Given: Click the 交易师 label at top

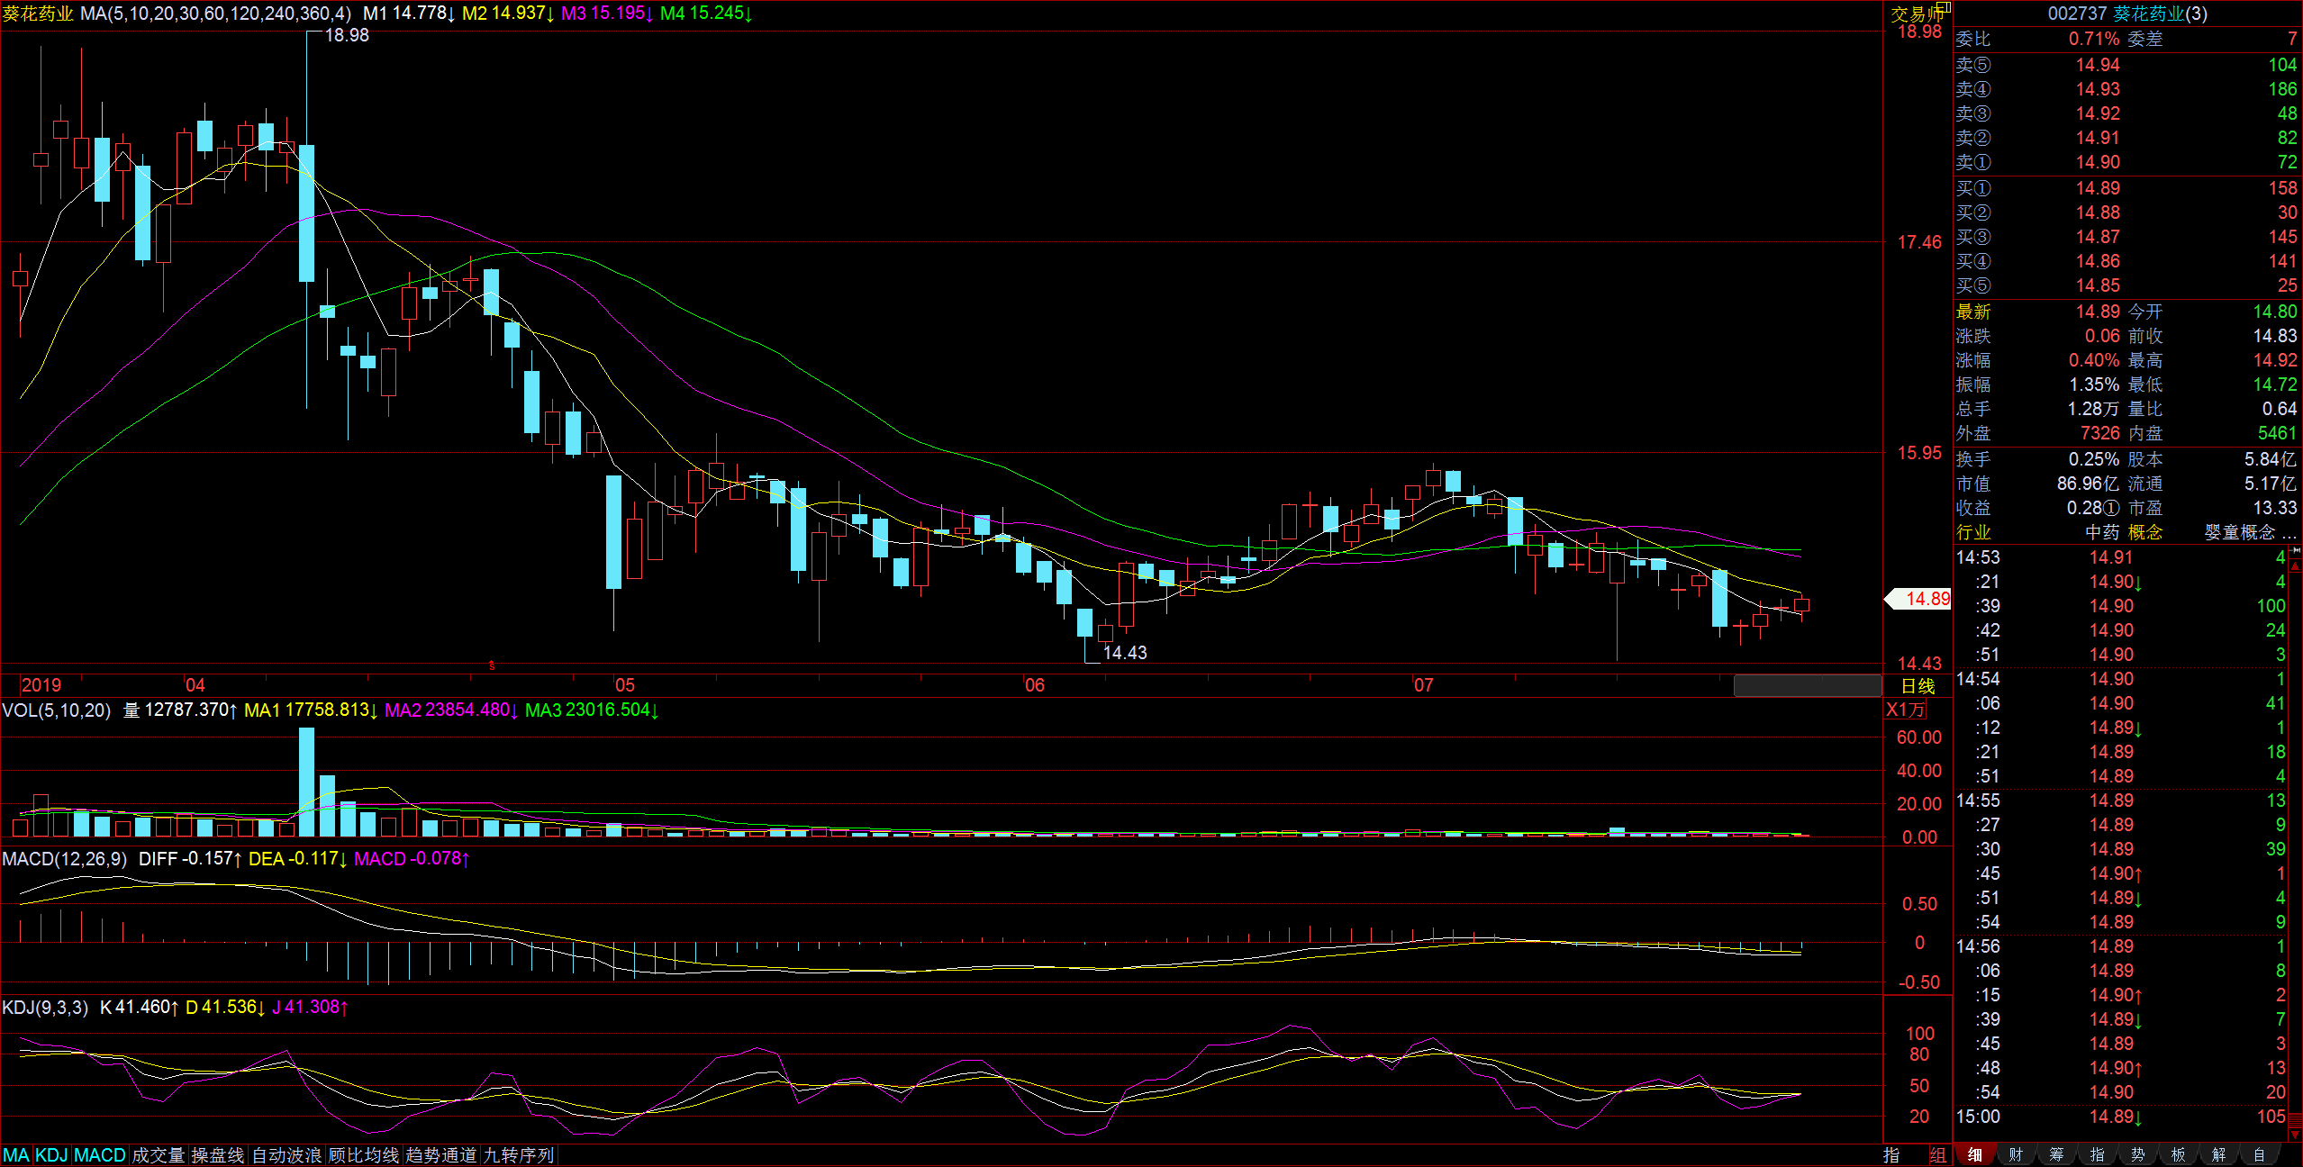Looking at the screenshot, I should [x=1917, y=14].
